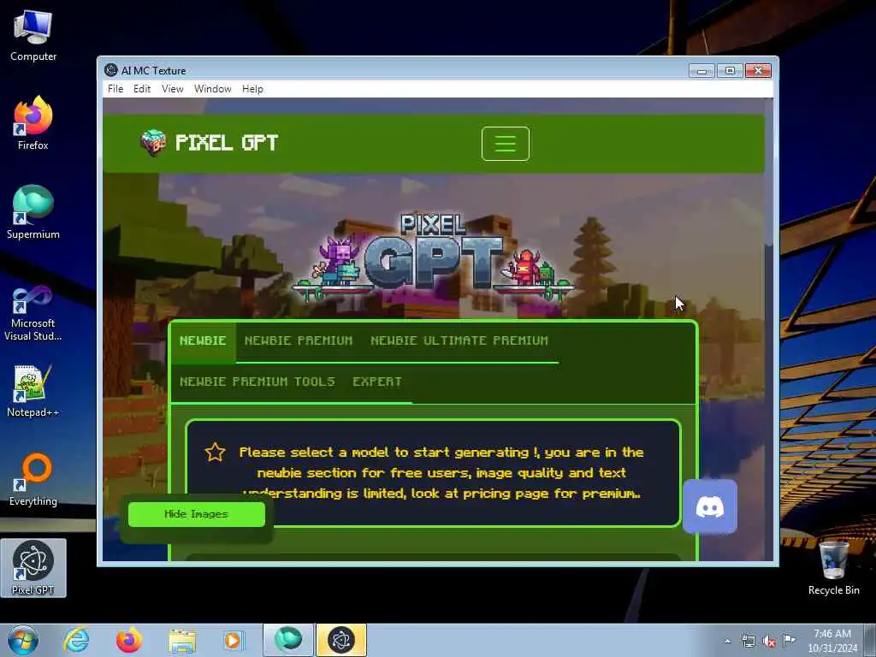Image resolution: width=876 pixels, height=657 pixels.
Task: Open the File menu
Action: 115,89
